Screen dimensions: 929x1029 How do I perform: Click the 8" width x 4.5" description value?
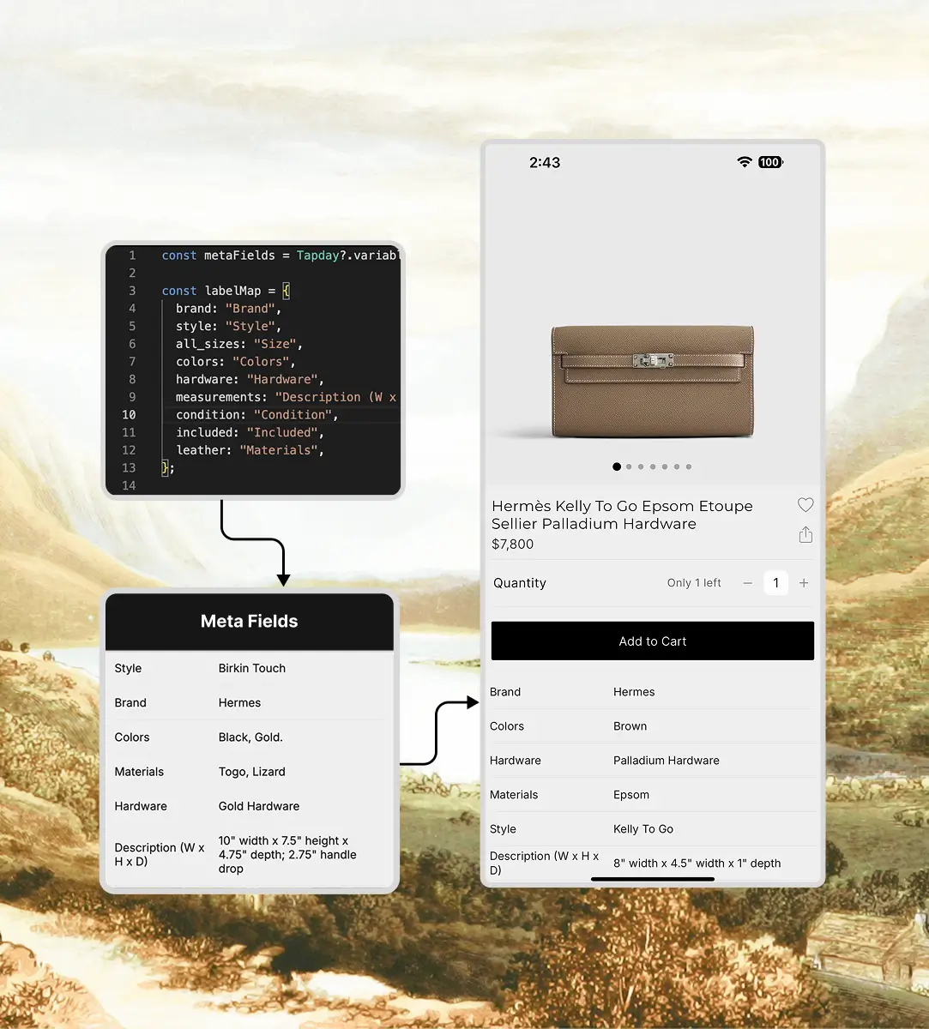697,864
